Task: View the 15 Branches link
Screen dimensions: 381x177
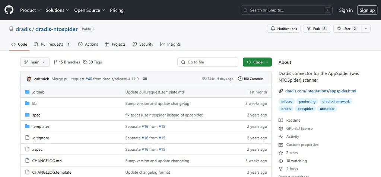Action: click(67, 62)
